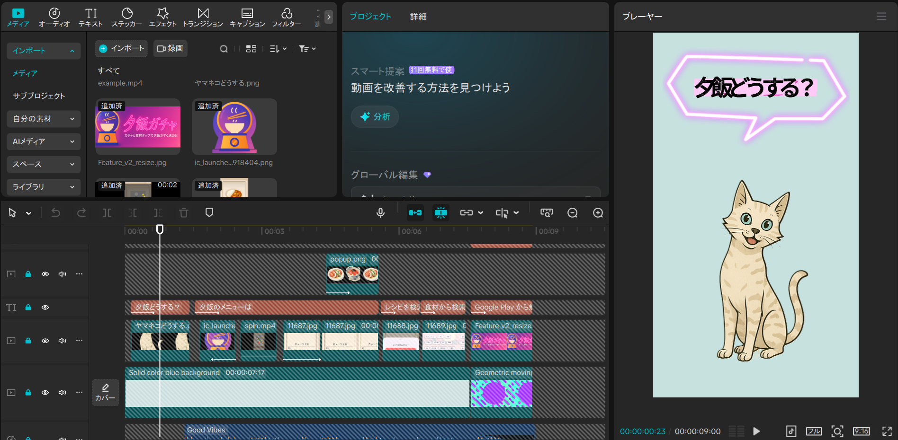898x440 pixels.
Task: Click the trash delete icon
Action: (184, 213)
